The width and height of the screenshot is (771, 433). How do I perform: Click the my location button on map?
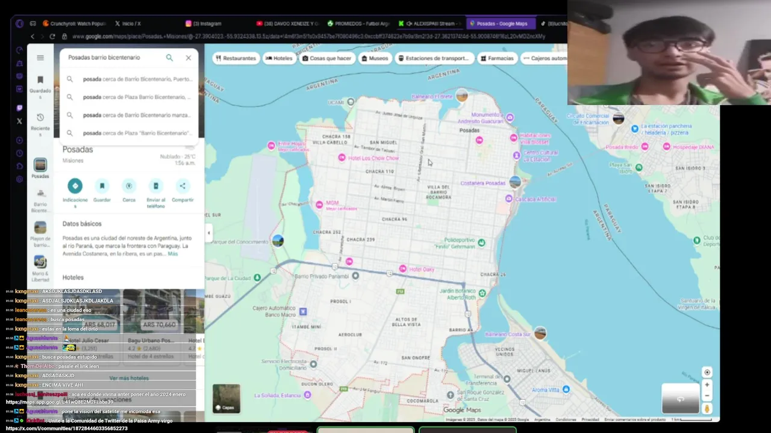pos(707,372)
